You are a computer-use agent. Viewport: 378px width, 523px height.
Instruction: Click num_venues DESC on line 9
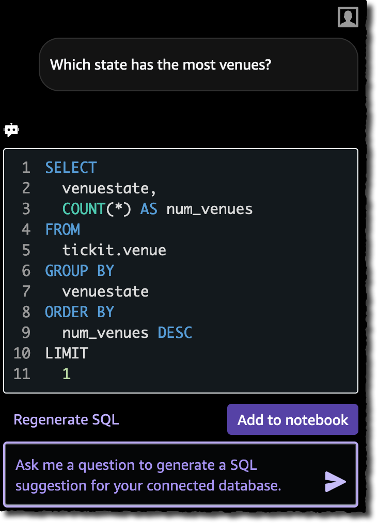pyautogui.click(x=127, y=332)
